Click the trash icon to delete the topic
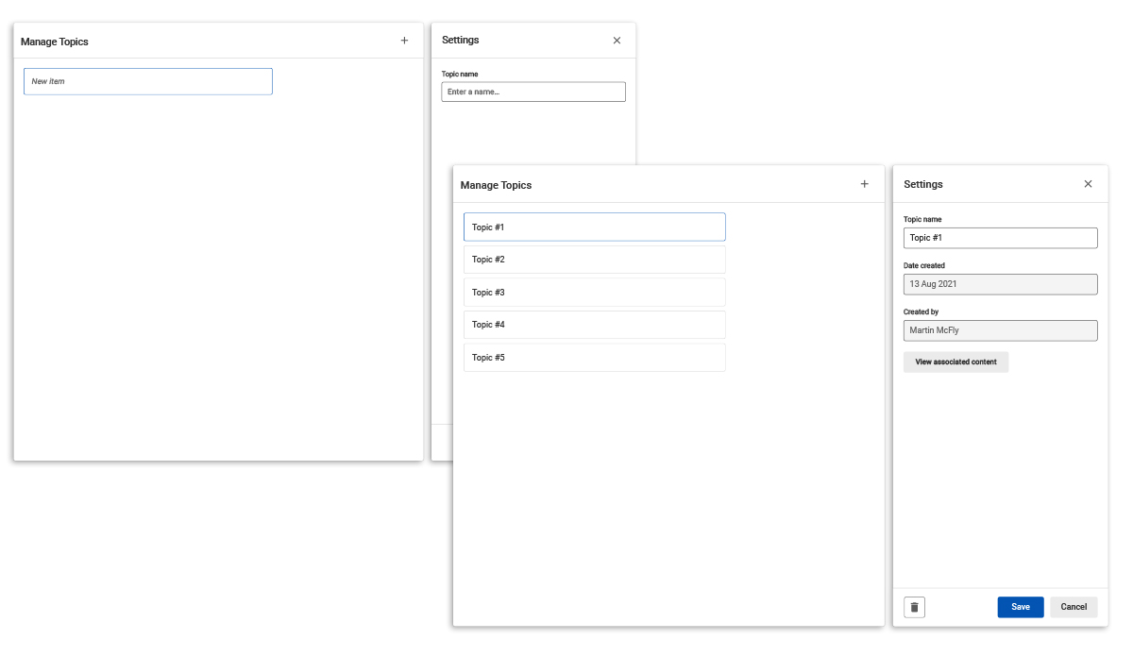1133x656 pixels. tap(914, 607)
